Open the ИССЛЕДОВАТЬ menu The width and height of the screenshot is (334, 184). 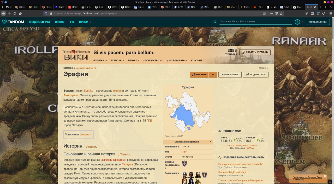176,60
